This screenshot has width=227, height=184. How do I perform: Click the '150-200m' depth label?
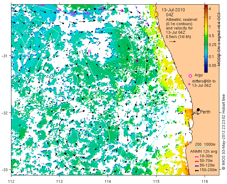pos(208,170)
